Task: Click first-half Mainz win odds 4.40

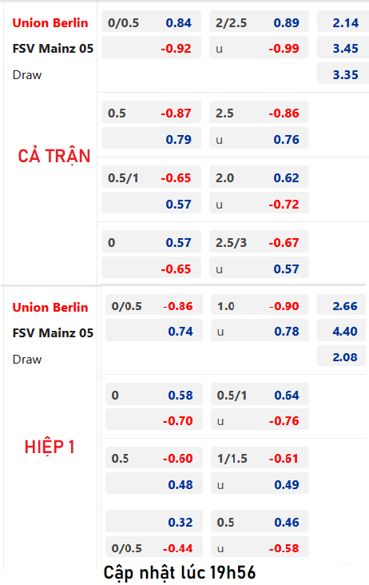Action: (x=341, y=331)
